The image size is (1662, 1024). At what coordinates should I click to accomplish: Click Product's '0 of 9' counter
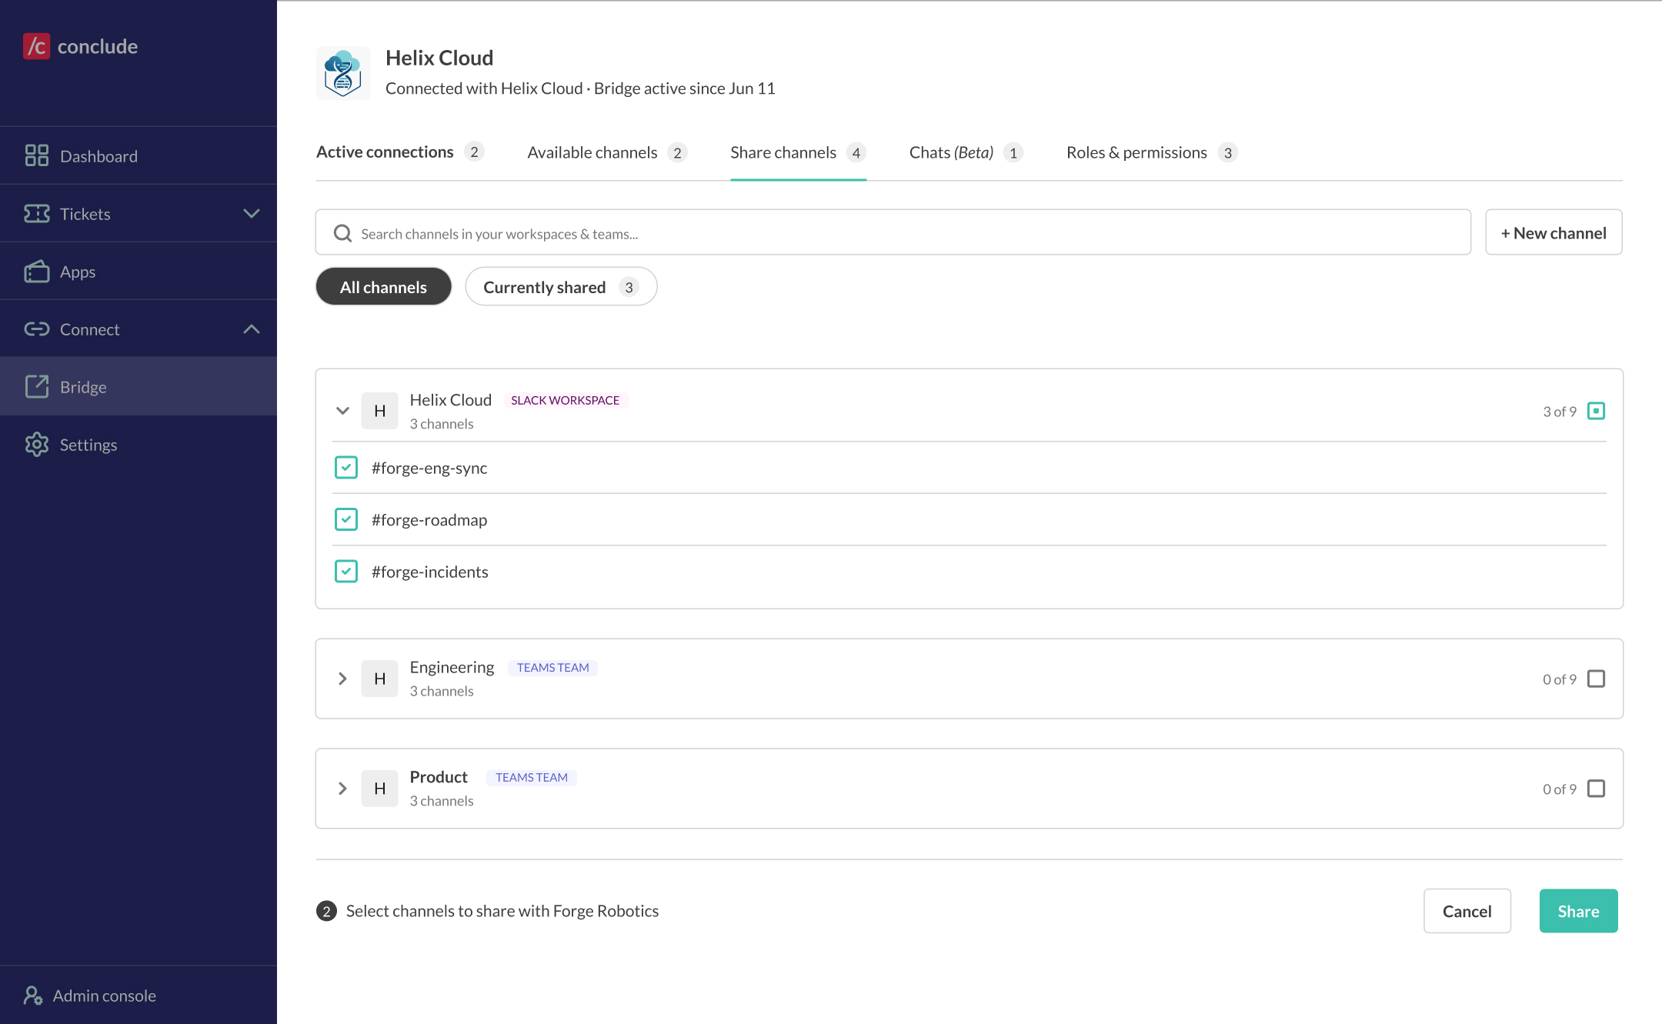pos(1560,789)
